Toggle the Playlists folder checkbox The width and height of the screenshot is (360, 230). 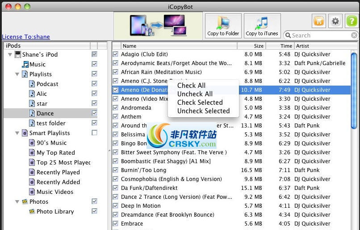[94, 74]
